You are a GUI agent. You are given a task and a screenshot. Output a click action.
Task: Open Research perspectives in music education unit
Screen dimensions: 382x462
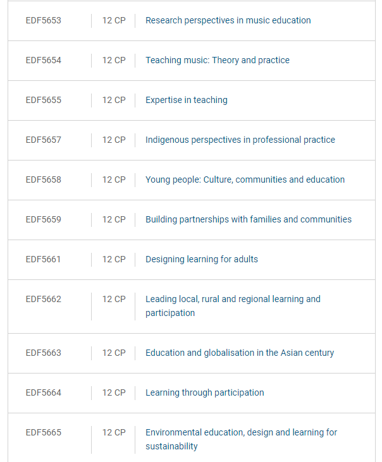click(228, 20)
